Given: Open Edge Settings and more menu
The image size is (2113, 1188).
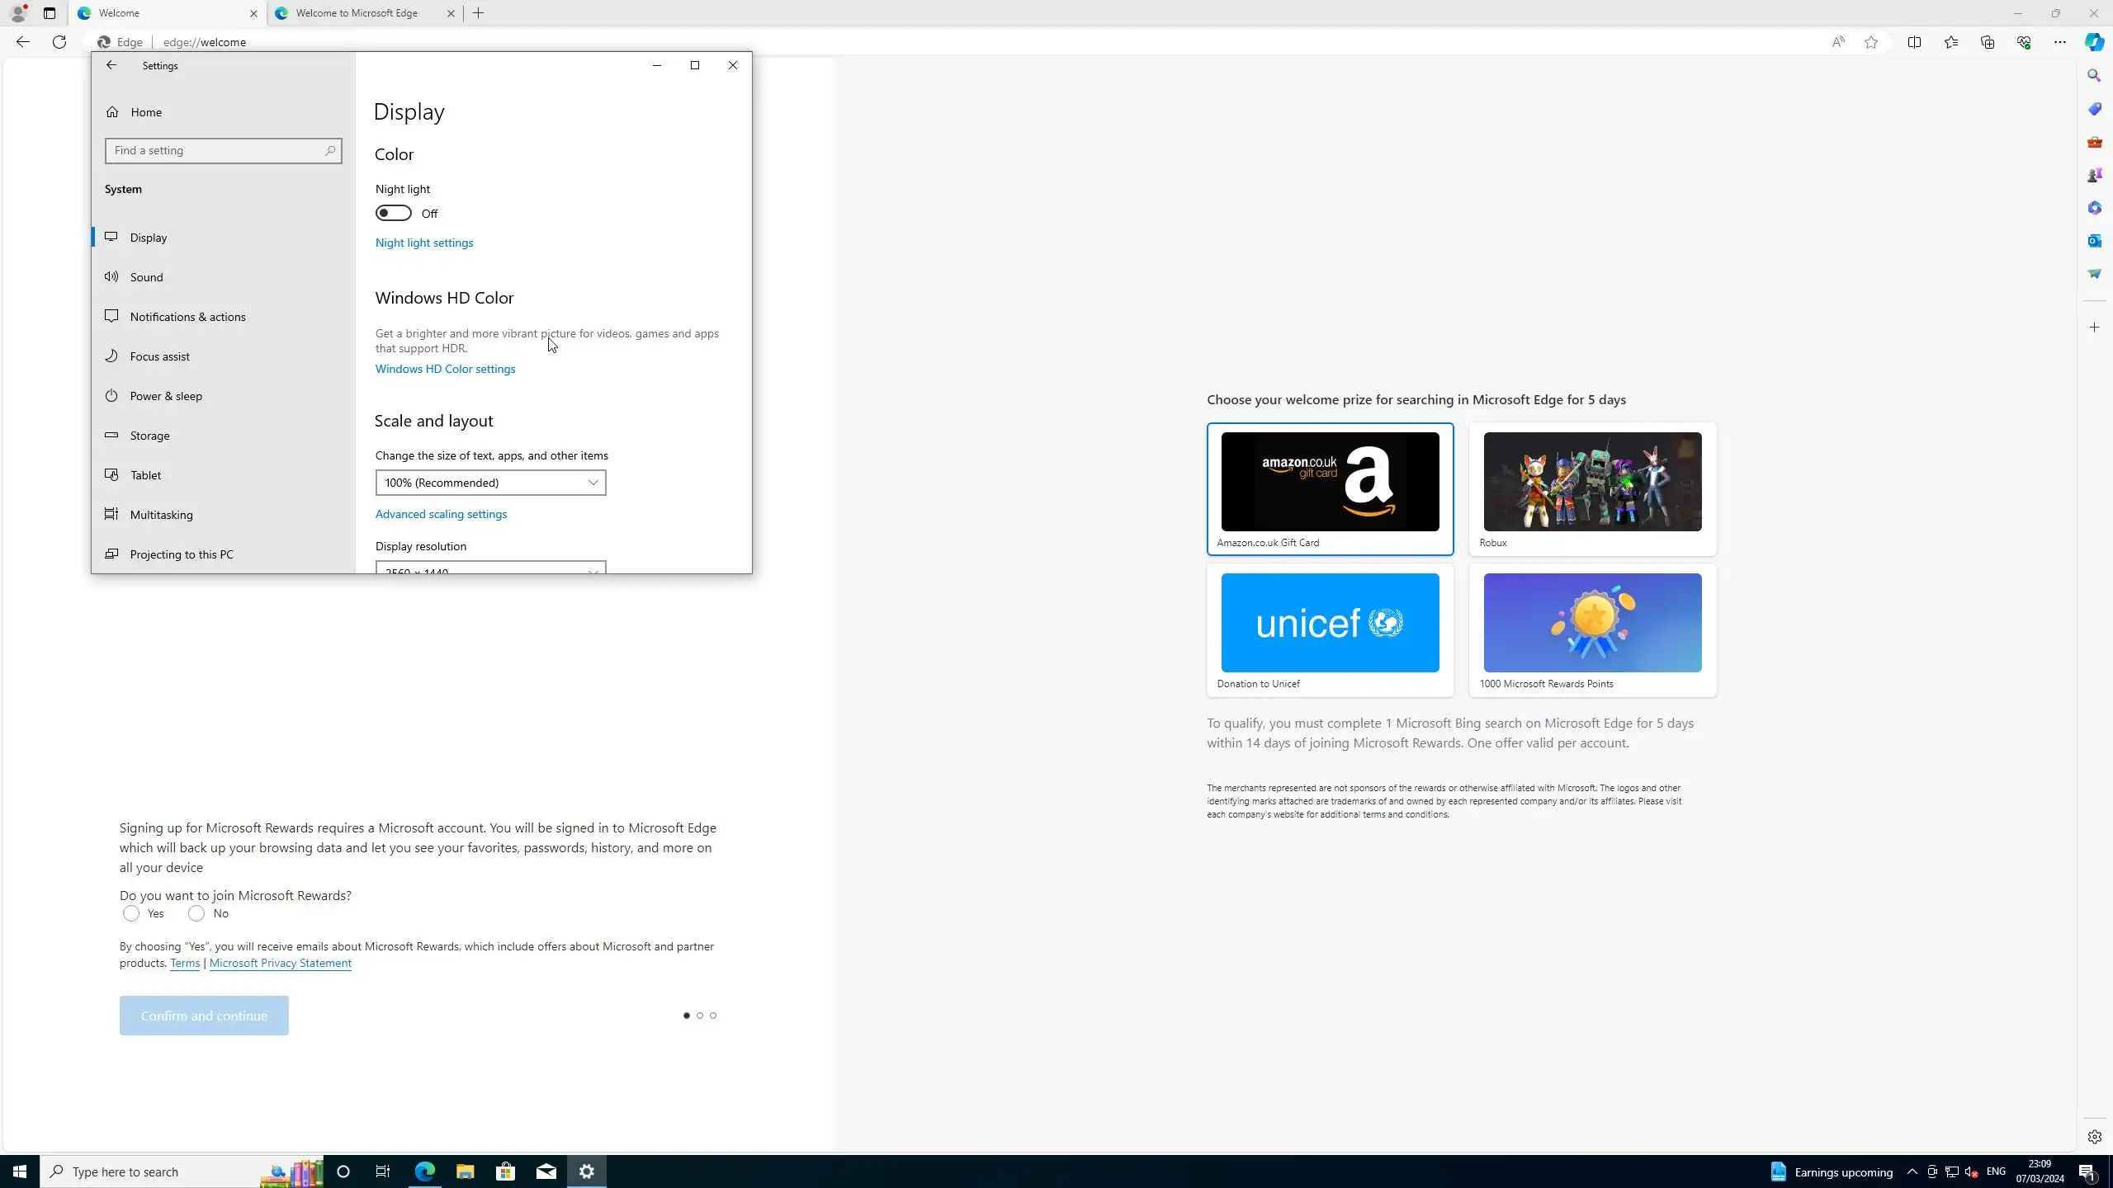Looking at the screenshot, I should (x=2059, y=42).
